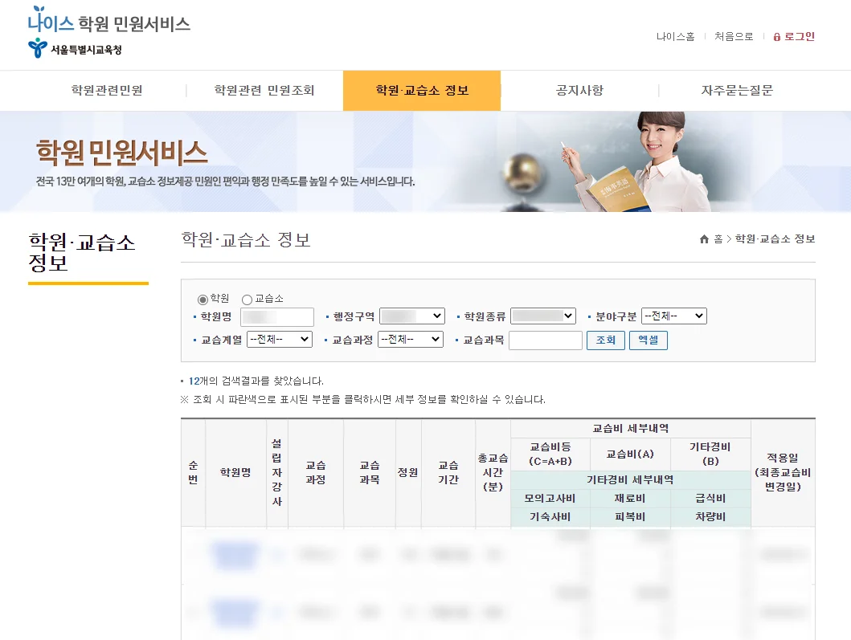
Task: Click the 로그인 lock icon link
Action: [x=793, y=36]
